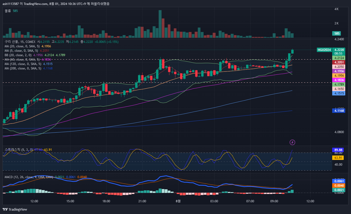Click the green 4.2220 current price label
This screenshot has width=351, height=214.
tap(339, 50)
